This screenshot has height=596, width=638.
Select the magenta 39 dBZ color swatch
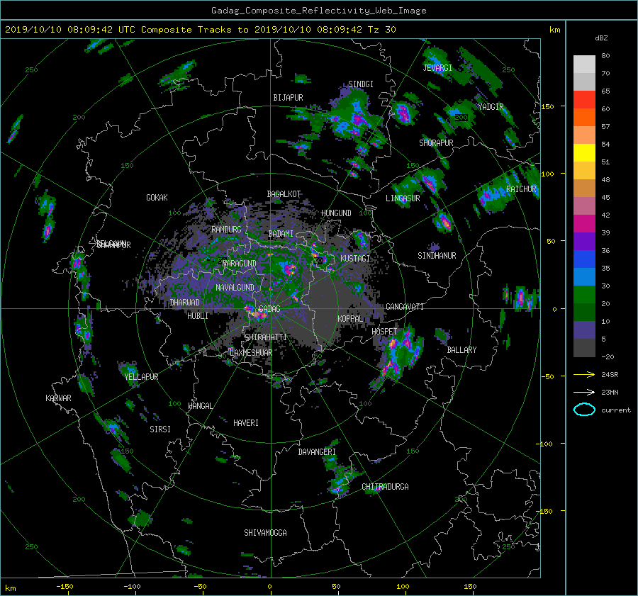pyautogui.click(x=584, y=223)
